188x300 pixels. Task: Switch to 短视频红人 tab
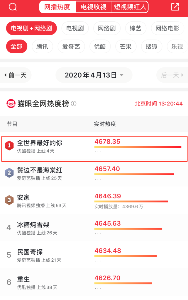(130, 7)
